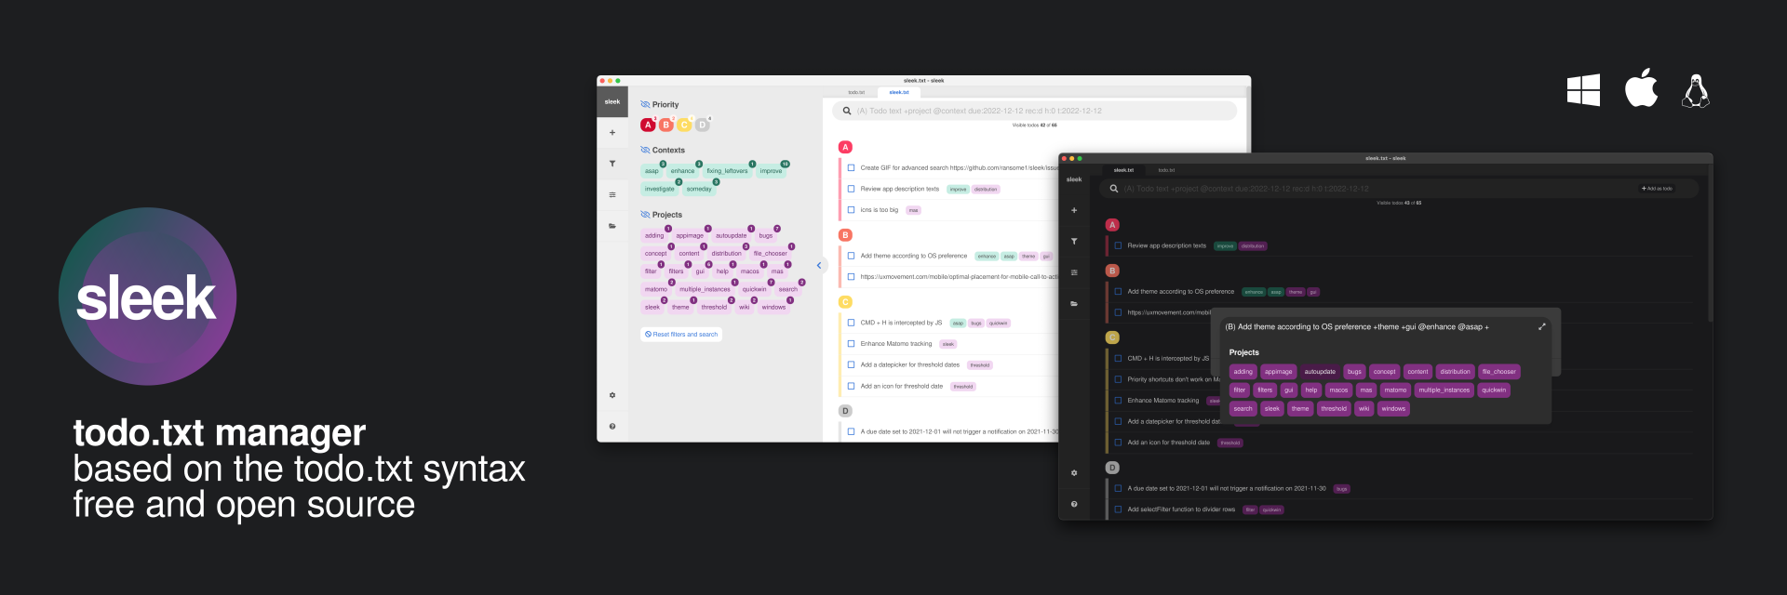Select priority B filter badge in Priority section
Screen dimensions: 1787x595
[665, 125]
